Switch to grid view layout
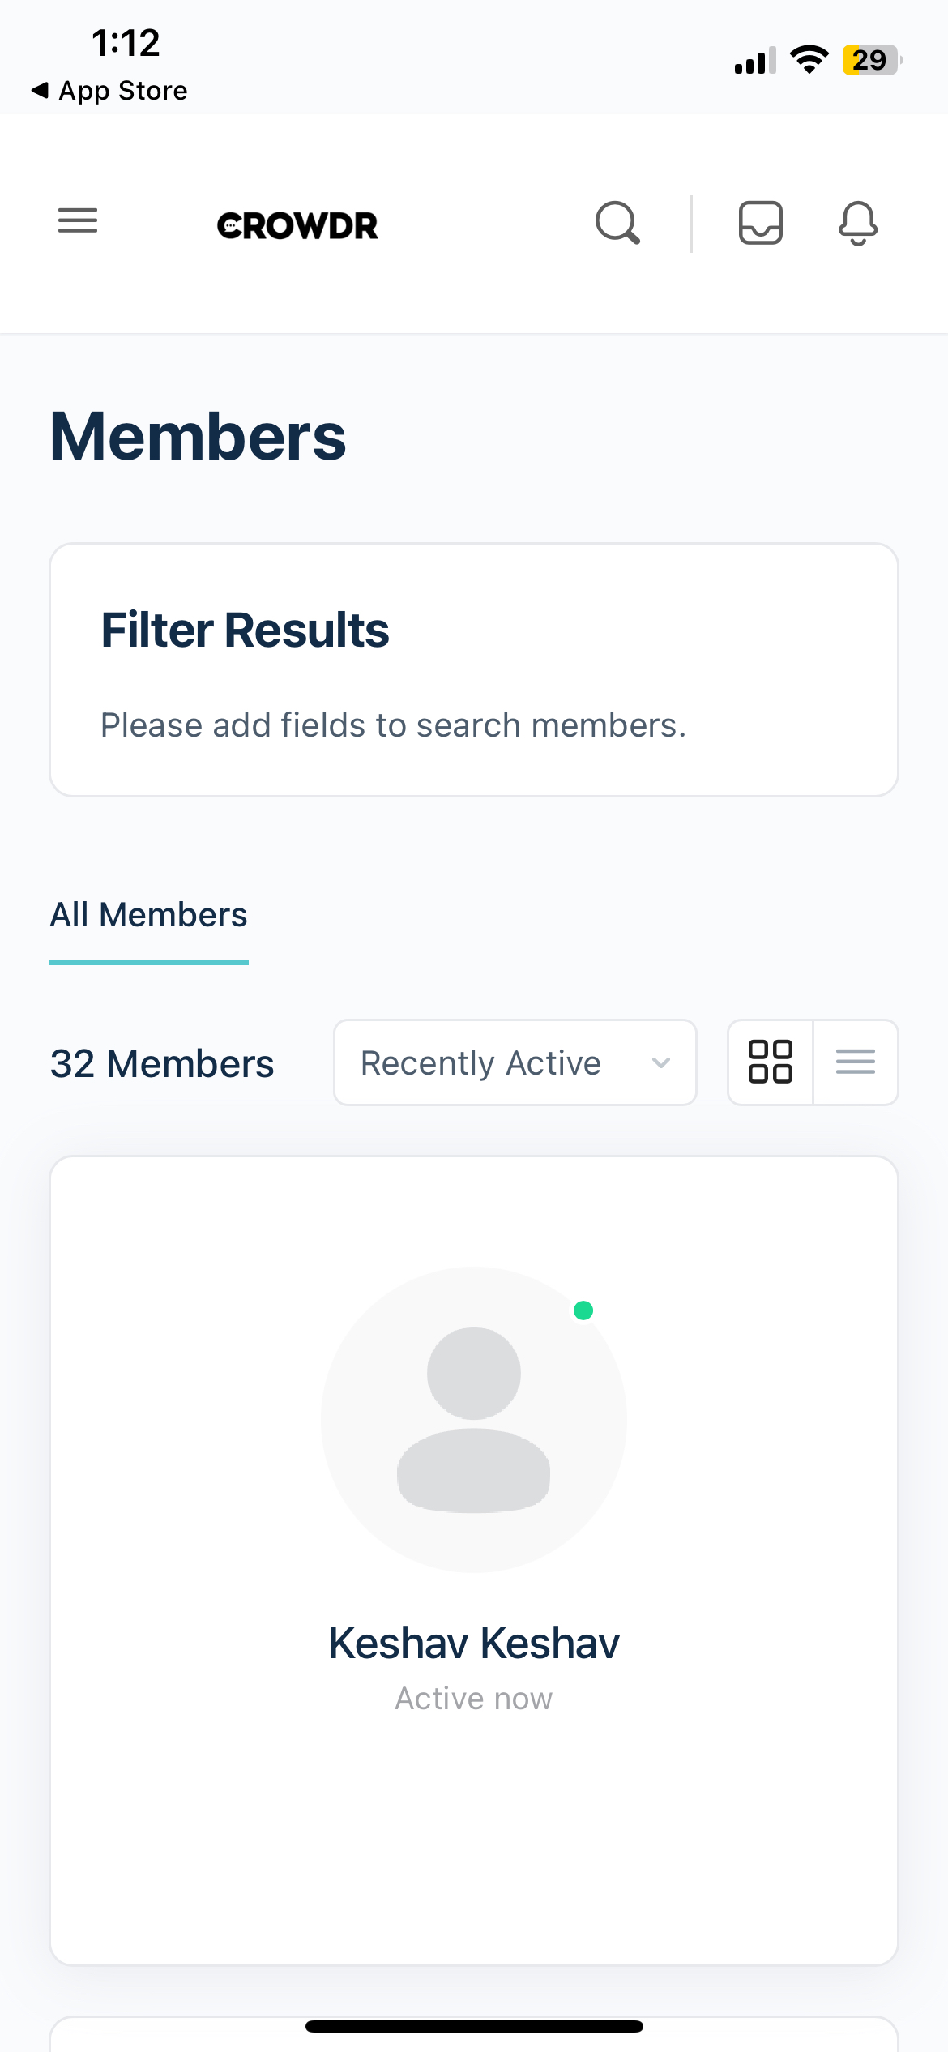This screenshot has height=2052, width=948. pos(770,1062)
